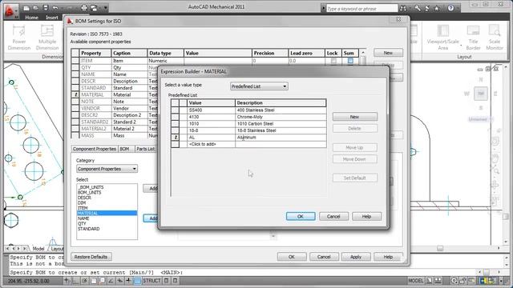
Task: Open the AutoCAD application menu button
Action: click(x=10, y=11)
